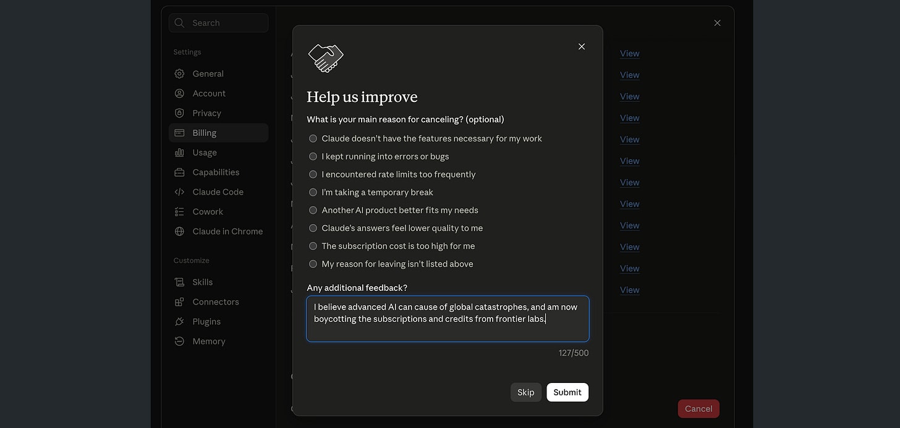Click the "Any additional feedback?" label
Screen dimensions: 900x428
(x=357, y=288)
